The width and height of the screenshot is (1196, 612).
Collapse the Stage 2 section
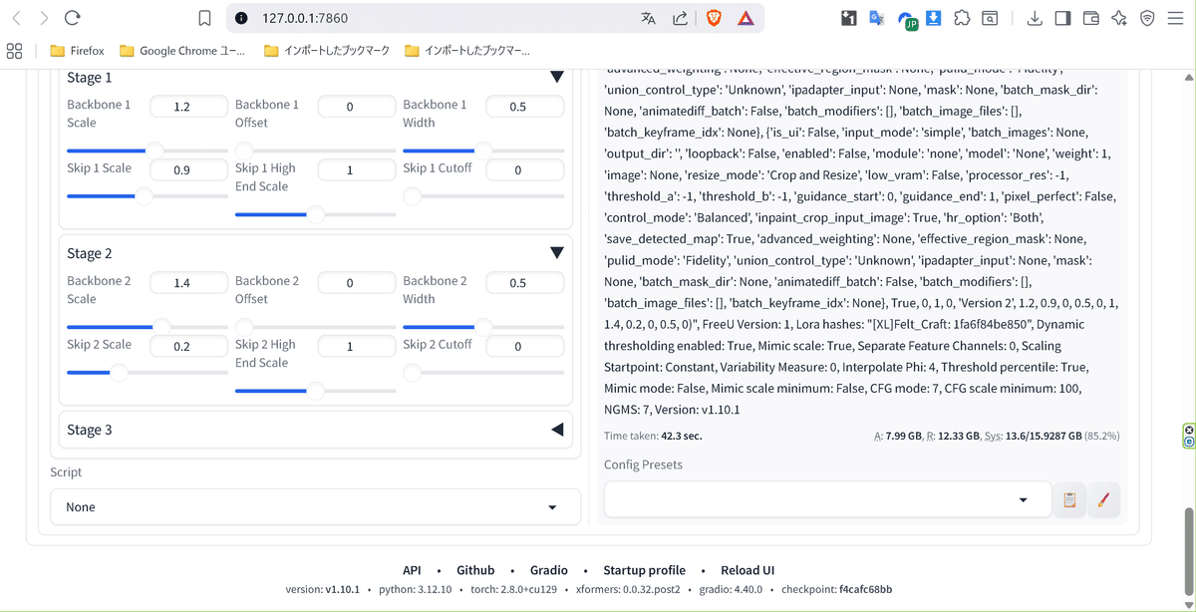pyautogui.click(x=556, y=252)
